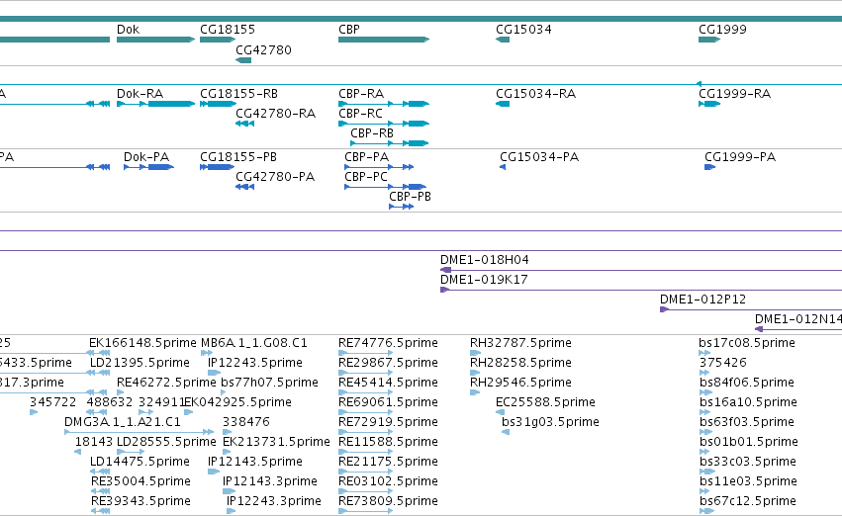Click the CBP-PB protein feature
842x516 pixels.
click(401, 207)
